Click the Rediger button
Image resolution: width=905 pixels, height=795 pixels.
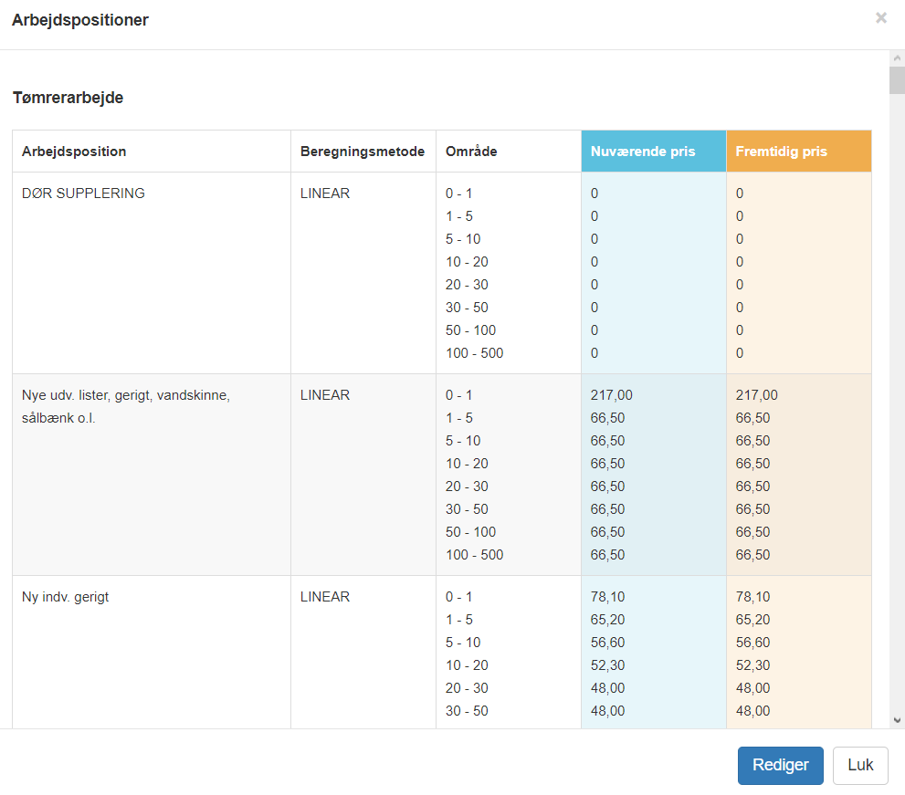click(x=780, y=765)
